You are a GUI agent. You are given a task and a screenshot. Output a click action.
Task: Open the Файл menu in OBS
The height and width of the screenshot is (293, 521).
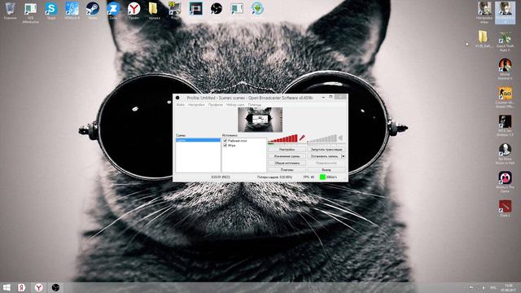pyautogui.click(x=181, y=105)
